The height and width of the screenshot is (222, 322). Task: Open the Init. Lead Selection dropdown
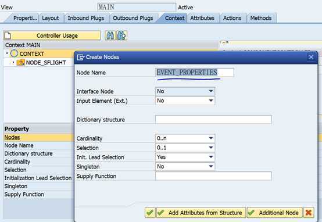[211, 157]
